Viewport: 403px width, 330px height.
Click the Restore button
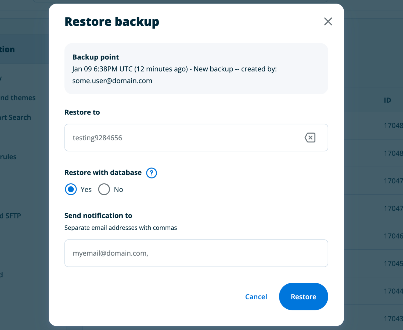point(303,296)
